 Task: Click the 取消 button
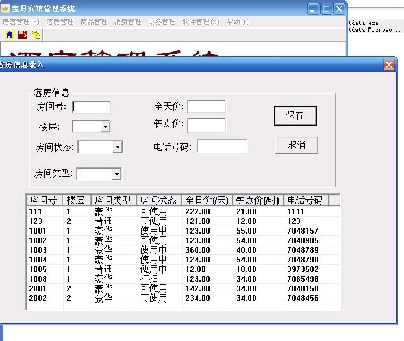pyautogui.click(x=296, y=145)
